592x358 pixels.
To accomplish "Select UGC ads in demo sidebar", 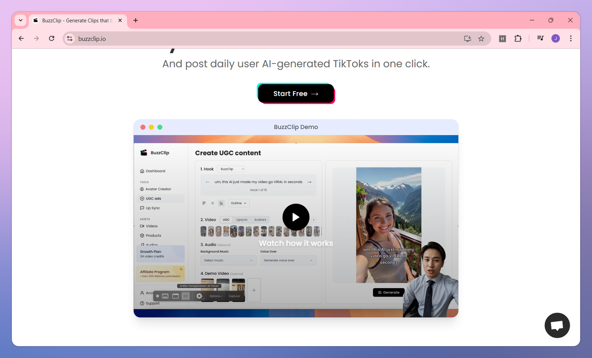I will click(161, 198).
